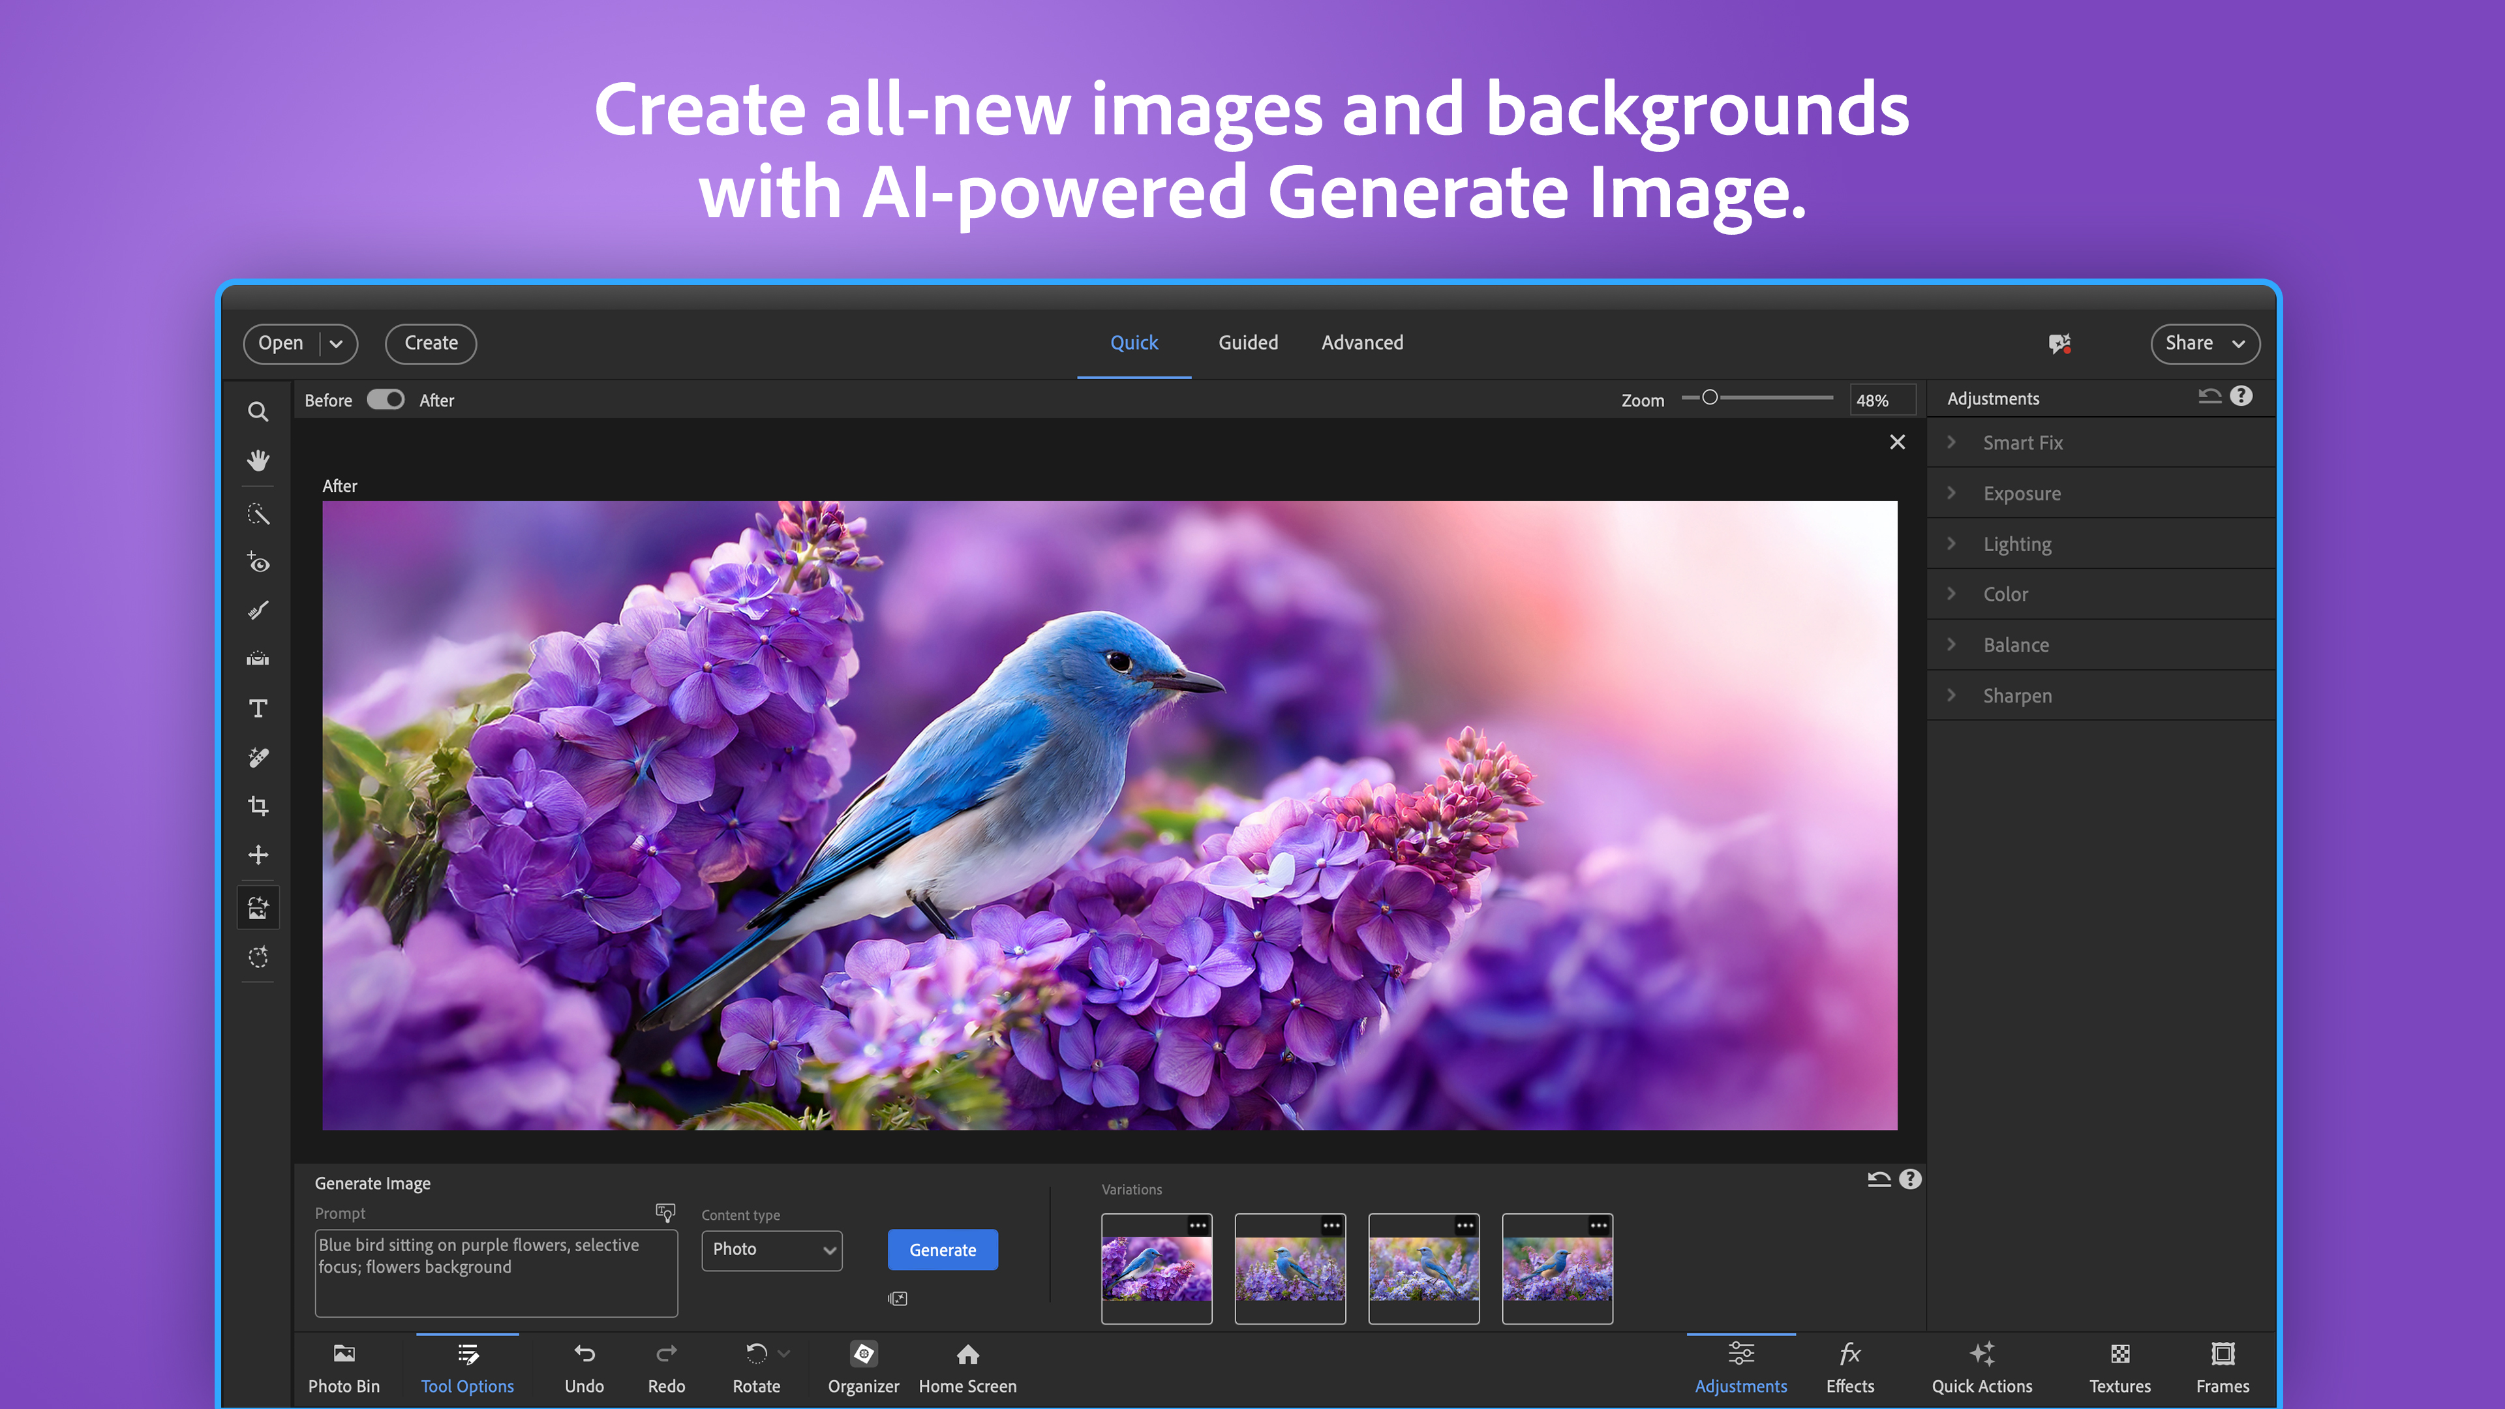Image resolution: width=2505 pixels, height=1409 pixels.
Task: Select the Crop tool
Action: (258, 805)
